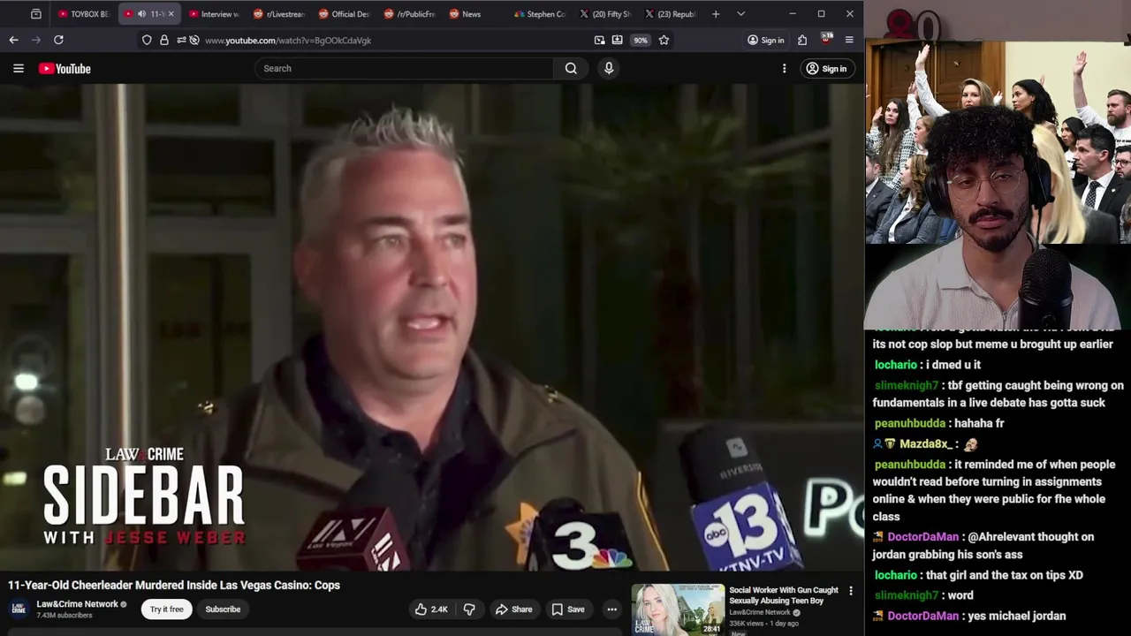The image size is (1131, 636).
Task: Switch to the Interview tab
Action: click(213, 14)
